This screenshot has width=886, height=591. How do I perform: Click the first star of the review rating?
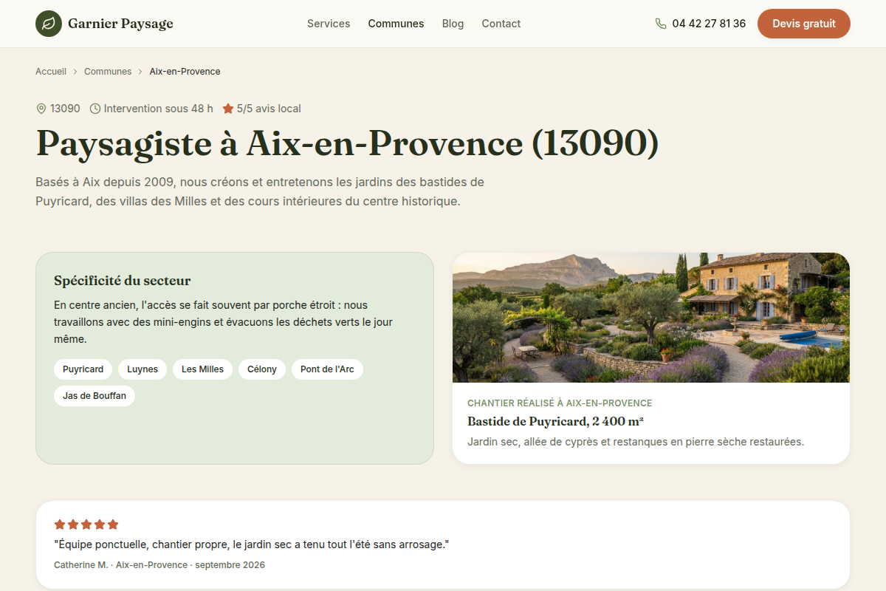60,525
